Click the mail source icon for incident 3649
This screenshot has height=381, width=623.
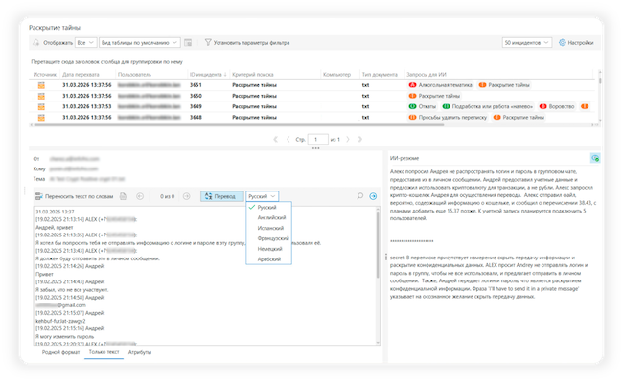(41, 107)
